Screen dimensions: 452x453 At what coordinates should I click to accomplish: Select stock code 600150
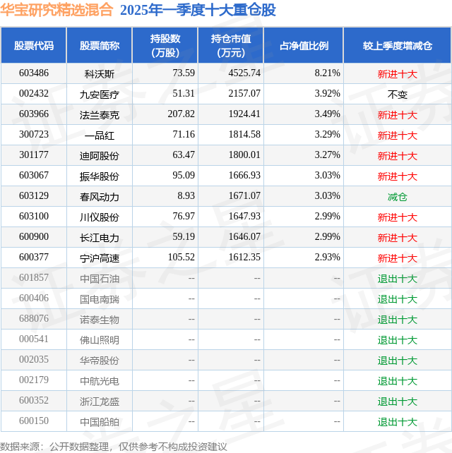click(34, 422)
